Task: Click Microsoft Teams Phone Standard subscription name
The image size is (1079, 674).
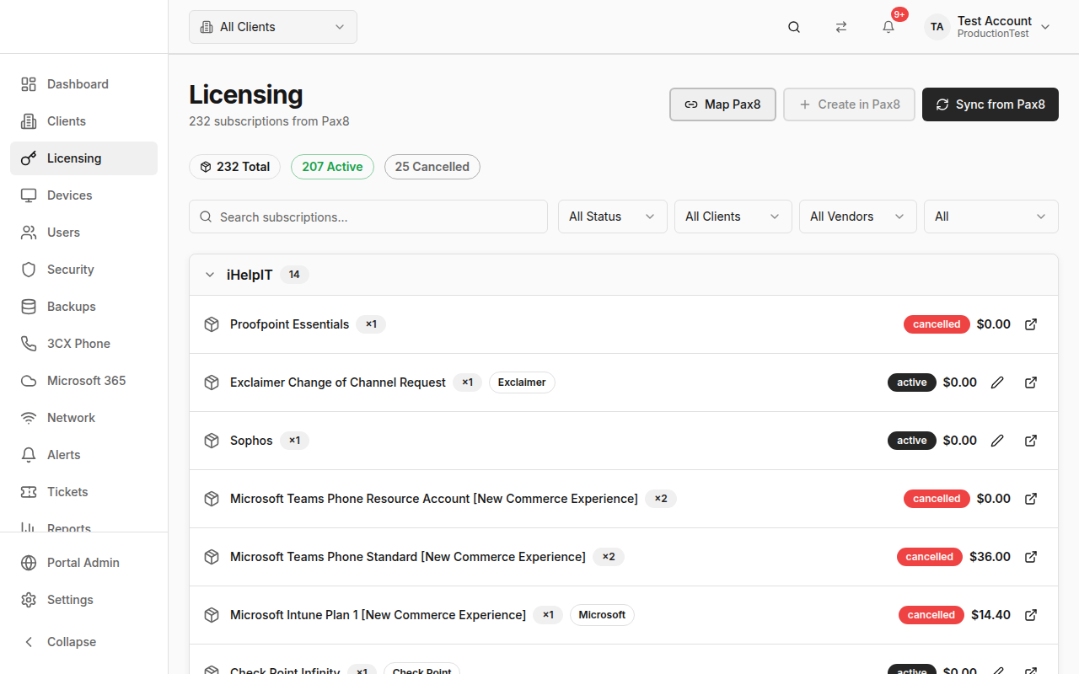Action: pyautogui.click(x=408, y=557)
